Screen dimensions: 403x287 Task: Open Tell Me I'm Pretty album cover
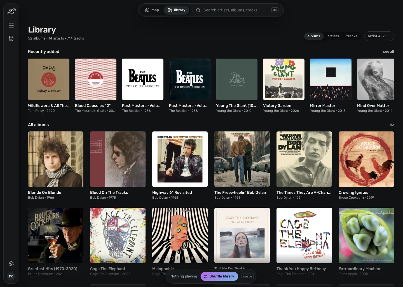pyautogui.click(x=242, y=235)
